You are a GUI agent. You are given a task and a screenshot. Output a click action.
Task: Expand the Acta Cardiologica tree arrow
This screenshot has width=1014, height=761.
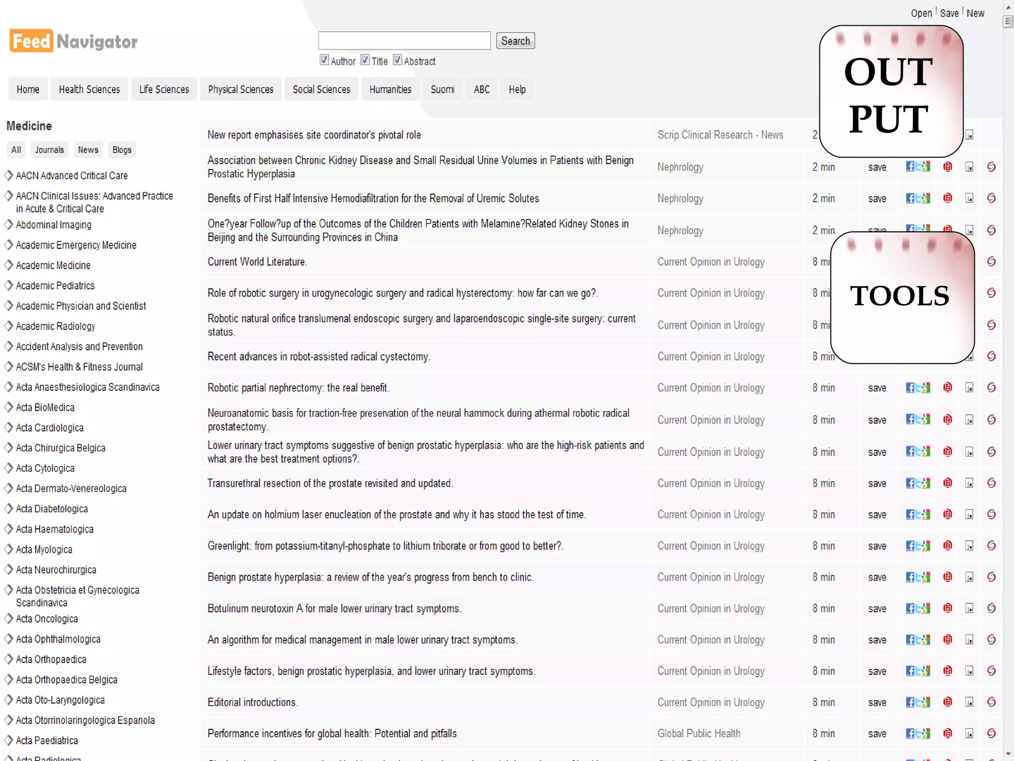(x=8, y=428)
